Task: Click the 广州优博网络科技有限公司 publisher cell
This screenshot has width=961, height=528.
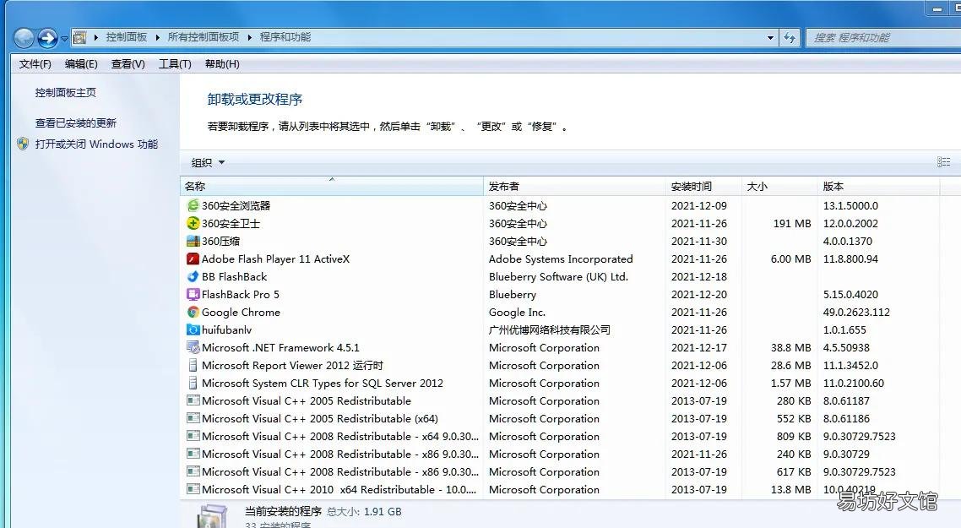Action: point(550,330)
